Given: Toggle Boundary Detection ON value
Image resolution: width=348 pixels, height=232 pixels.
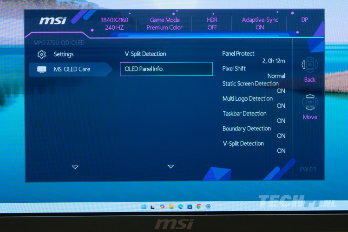Looking at the screenshot, I should pyautogui.click(x=281, y=135).
